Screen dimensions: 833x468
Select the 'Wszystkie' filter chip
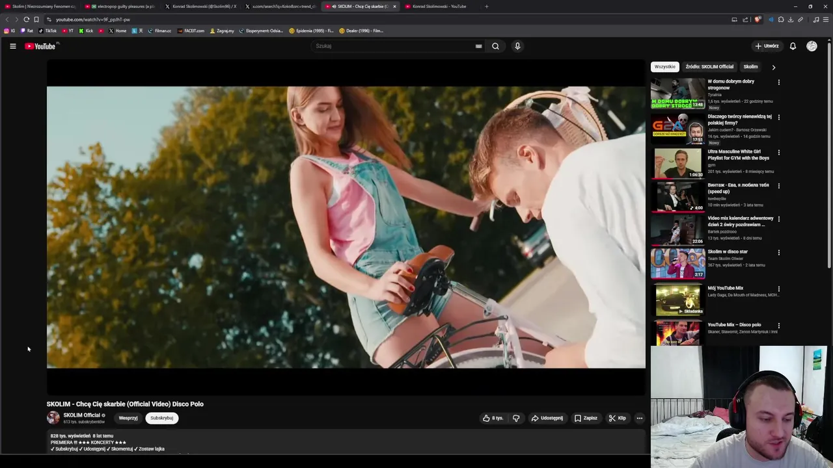665,67
